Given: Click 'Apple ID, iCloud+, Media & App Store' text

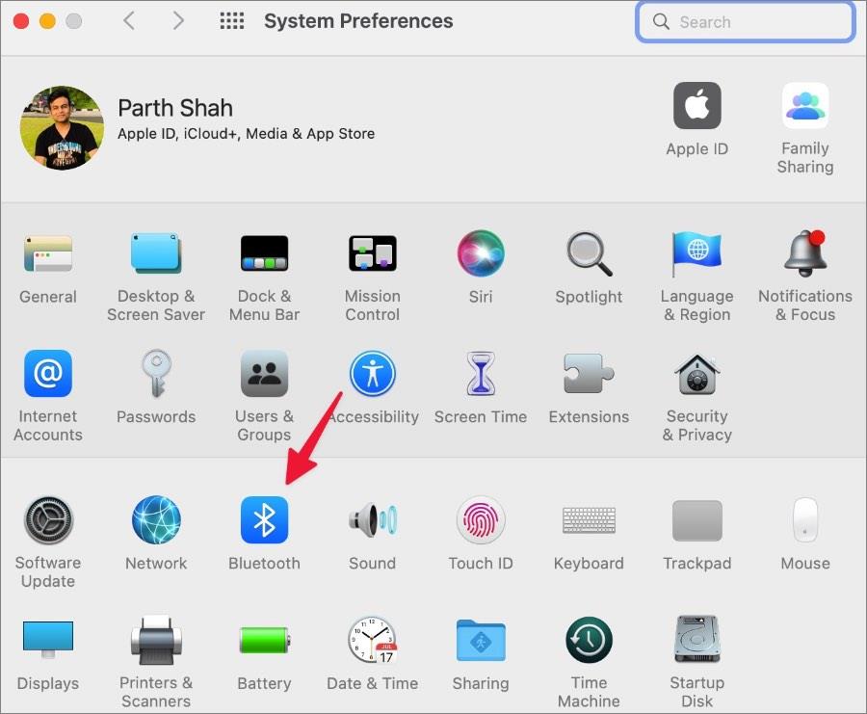Looking at the screenshot, I should point(246,134).
